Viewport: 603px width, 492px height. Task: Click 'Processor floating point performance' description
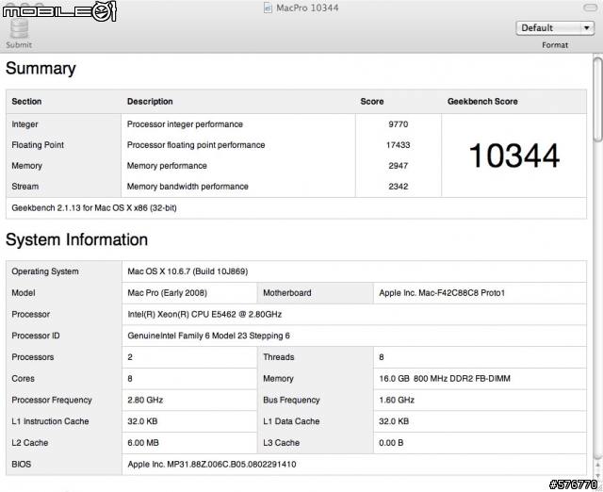[x=196, y=145]
